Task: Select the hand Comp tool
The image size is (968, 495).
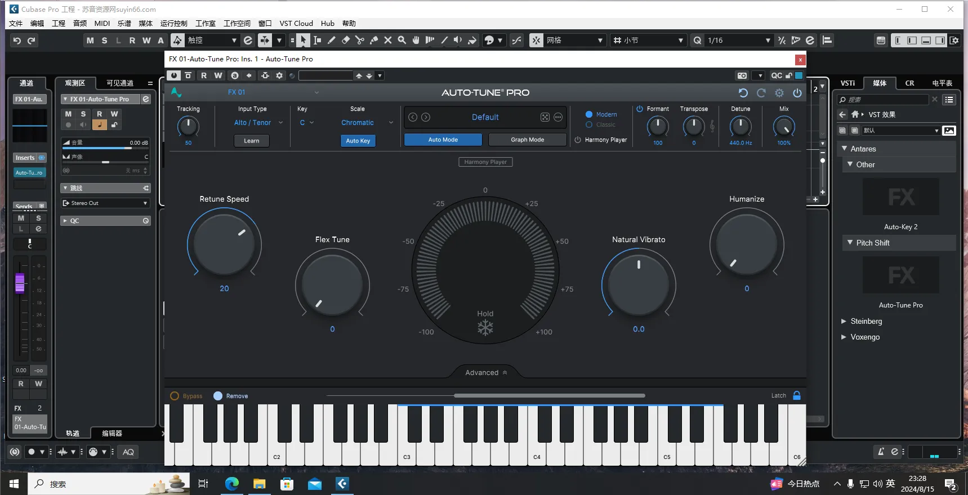Action: point(416,40)
